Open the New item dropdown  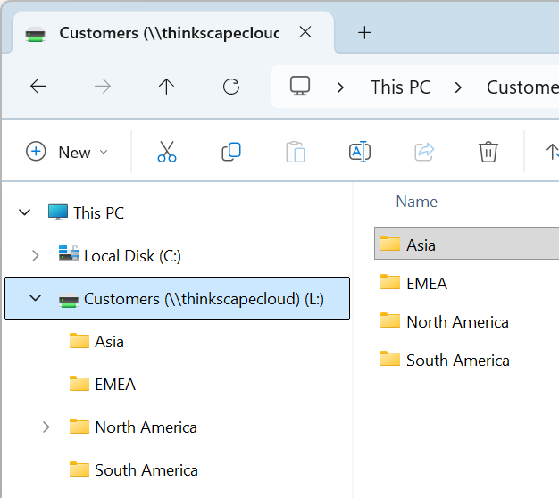[x=67, y=152]
